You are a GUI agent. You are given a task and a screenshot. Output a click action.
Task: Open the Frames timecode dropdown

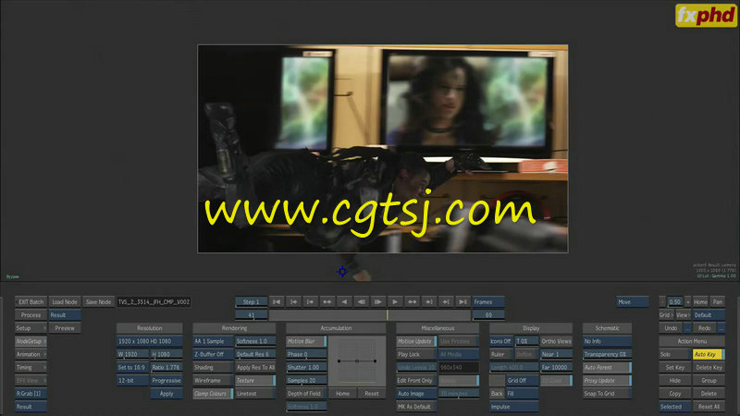tap(488, 302)
